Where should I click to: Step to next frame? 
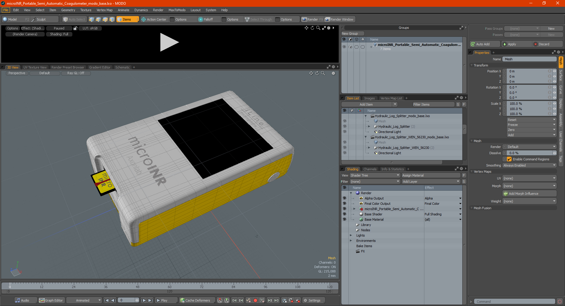[x=143, y=300]
